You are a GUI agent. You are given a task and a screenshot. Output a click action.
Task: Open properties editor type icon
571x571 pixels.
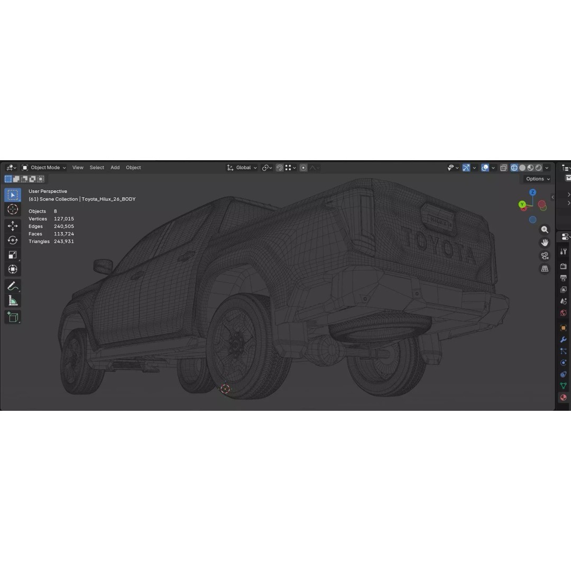(x=566, y=237)
